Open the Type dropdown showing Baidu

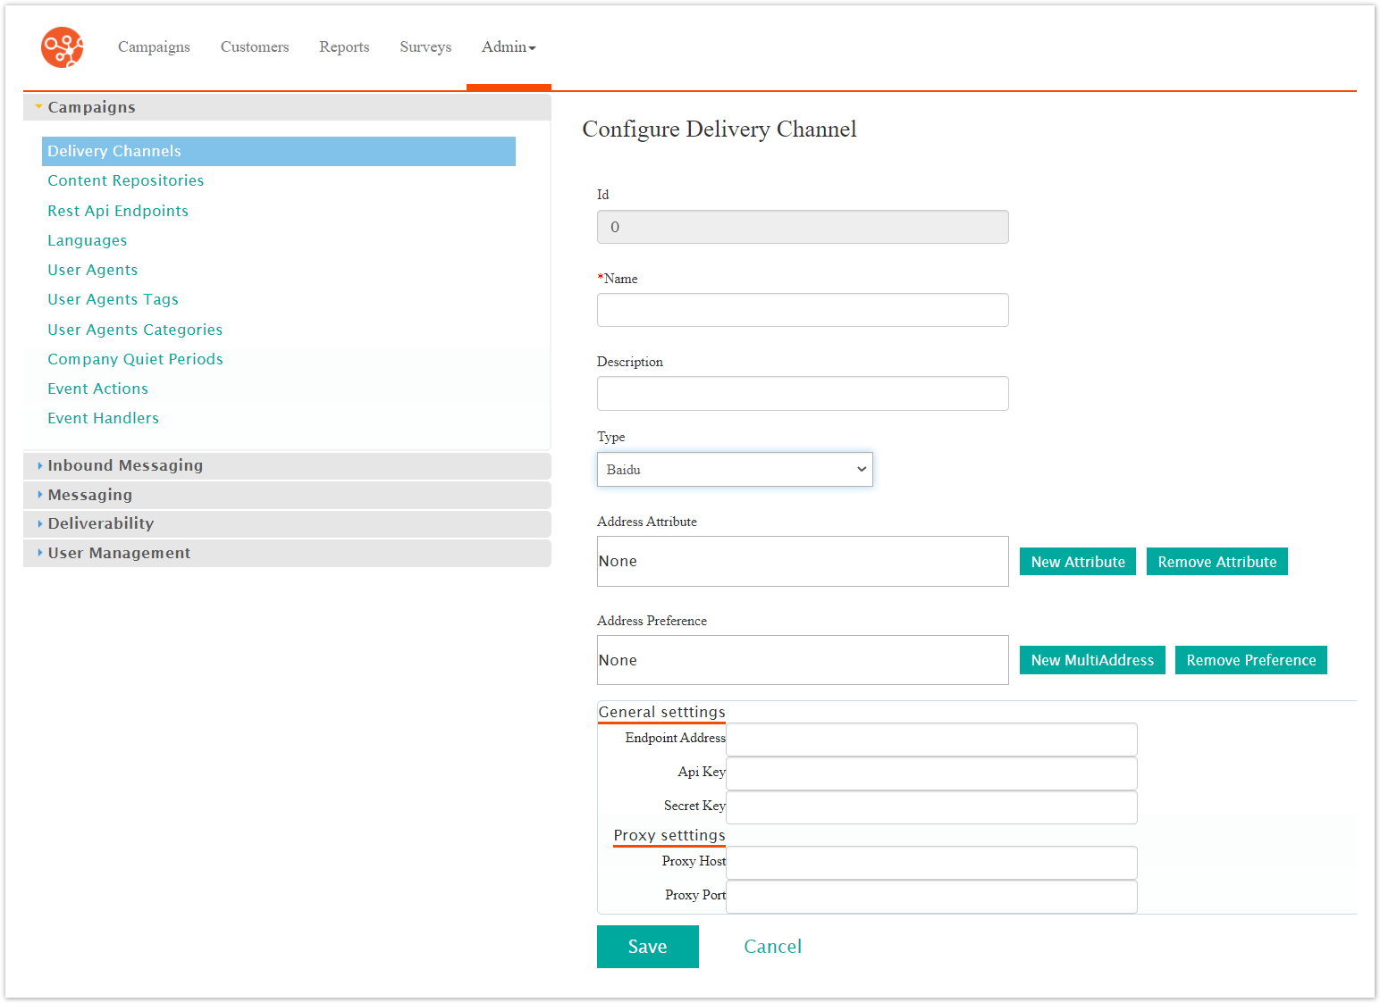pos(735,469)
